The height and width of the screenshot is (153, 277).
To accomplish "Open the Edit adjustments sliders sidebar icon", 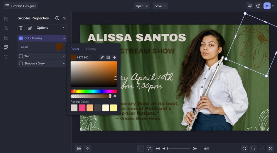I will (x=6, y=28).
